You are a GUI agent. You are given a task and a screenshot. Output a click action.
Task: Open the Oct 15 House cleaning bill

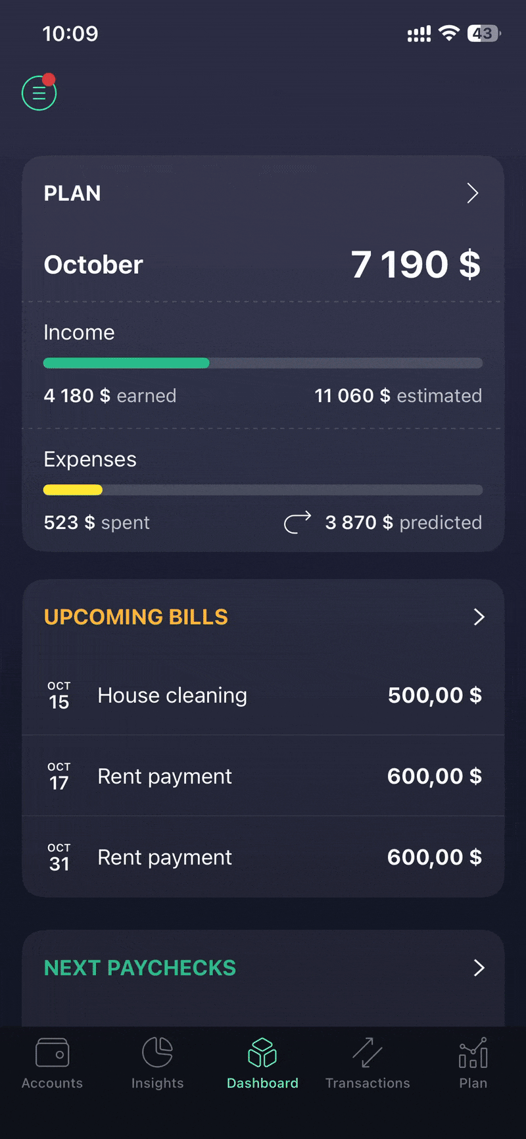coord(263,696)
